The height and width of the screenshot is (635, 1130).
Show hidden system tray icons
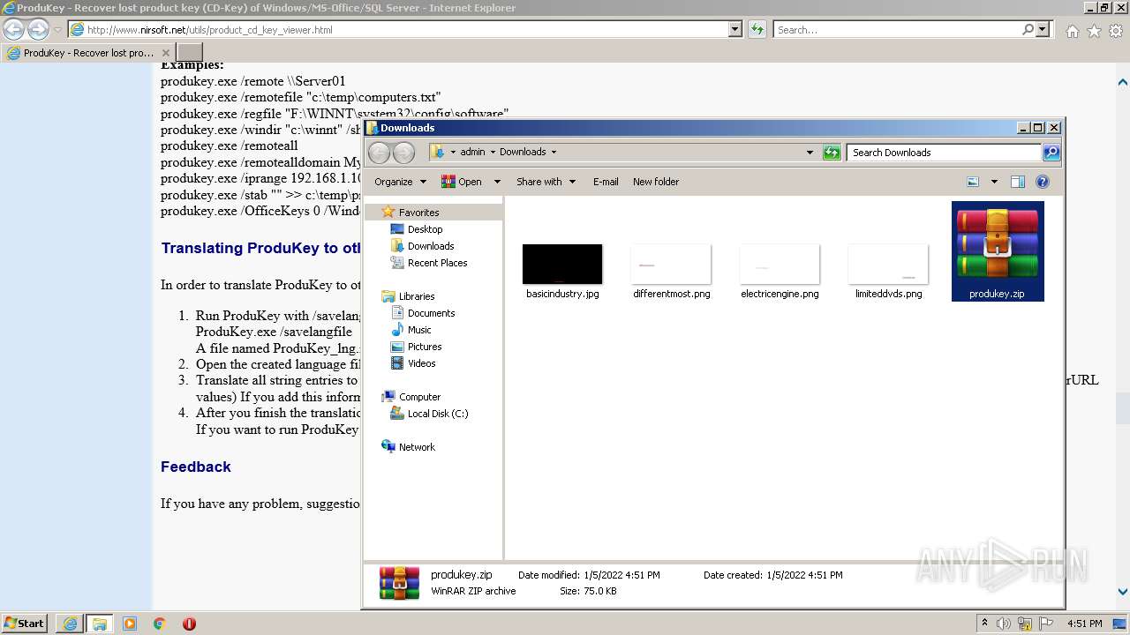[984, 624]
